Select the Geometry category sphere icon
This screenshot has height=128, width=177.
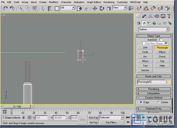tap(138, 23)
